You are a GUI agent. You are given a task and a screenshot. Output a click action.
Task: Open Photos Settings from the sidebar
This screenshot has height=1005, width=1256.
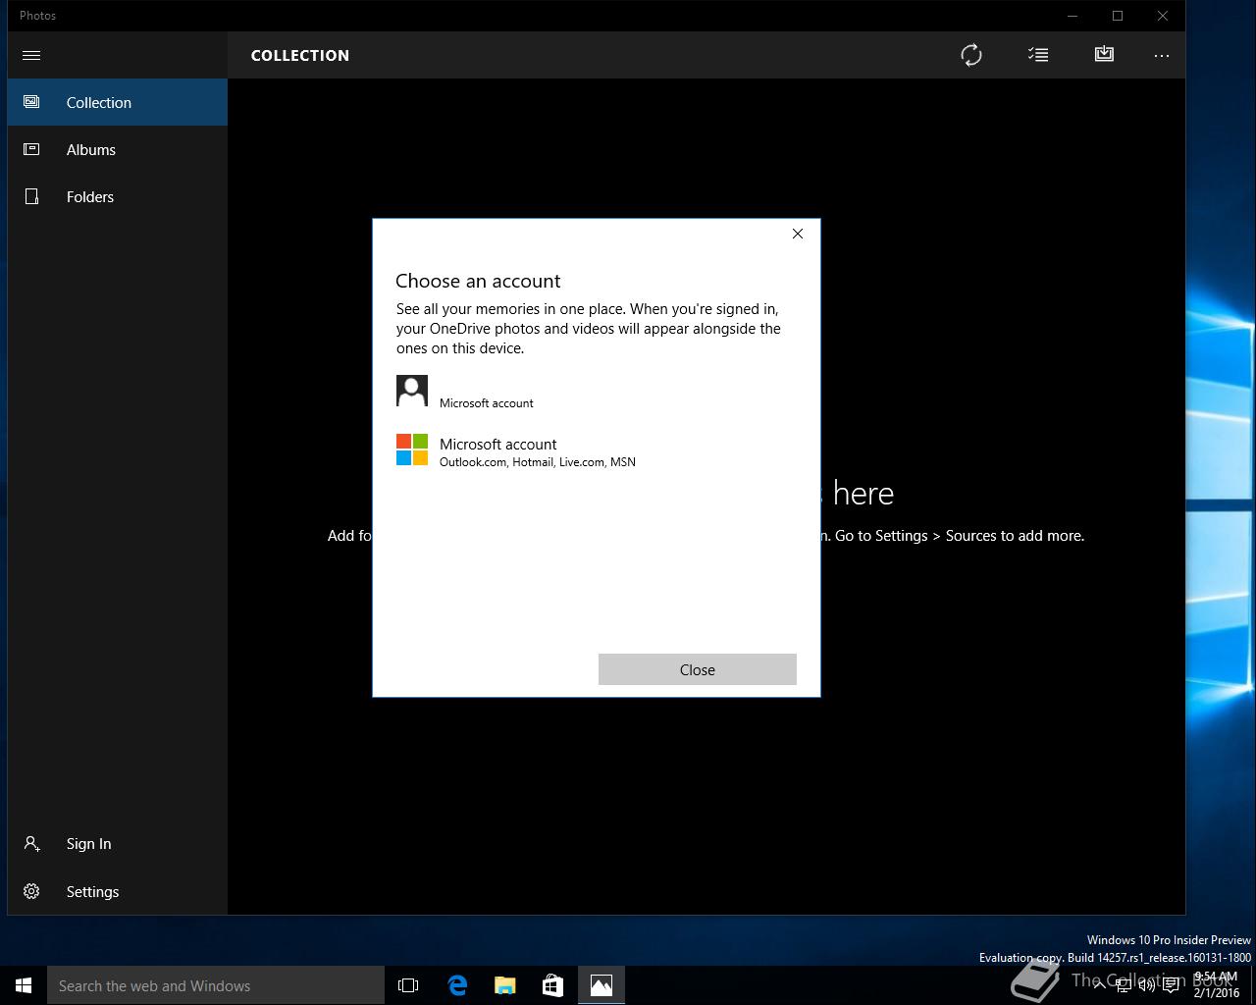coord(92,891)
